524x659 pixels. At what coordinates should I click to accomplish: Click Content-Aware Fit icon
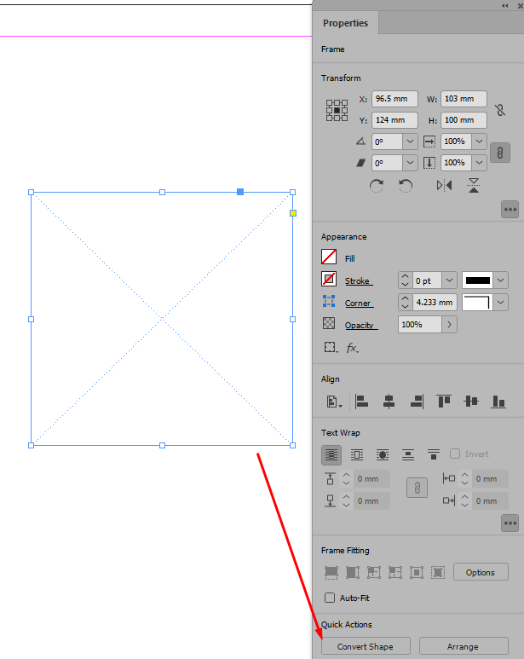click(x=437, y=572)
